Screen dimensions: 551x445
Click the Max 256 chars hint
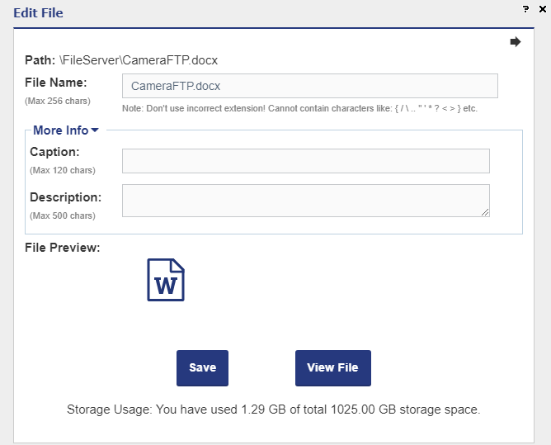(x=58, y=101)
